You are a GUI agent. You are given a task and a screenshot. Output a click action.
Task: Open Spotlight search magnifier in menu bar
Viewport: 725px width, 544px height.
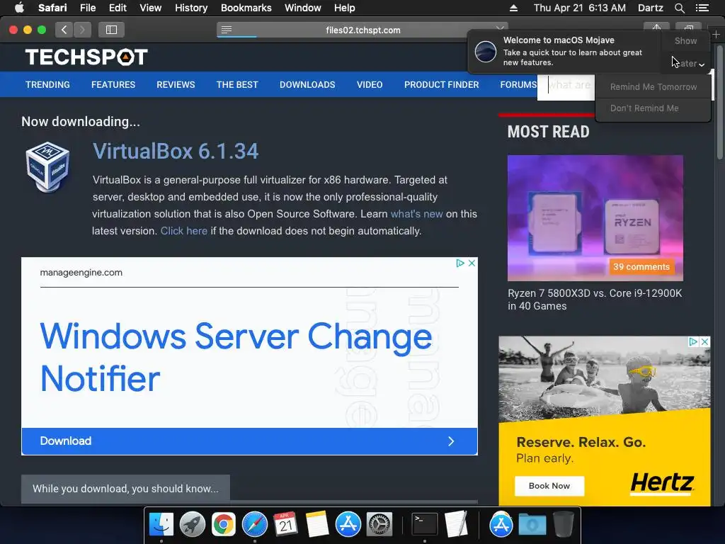click(679, 8)
